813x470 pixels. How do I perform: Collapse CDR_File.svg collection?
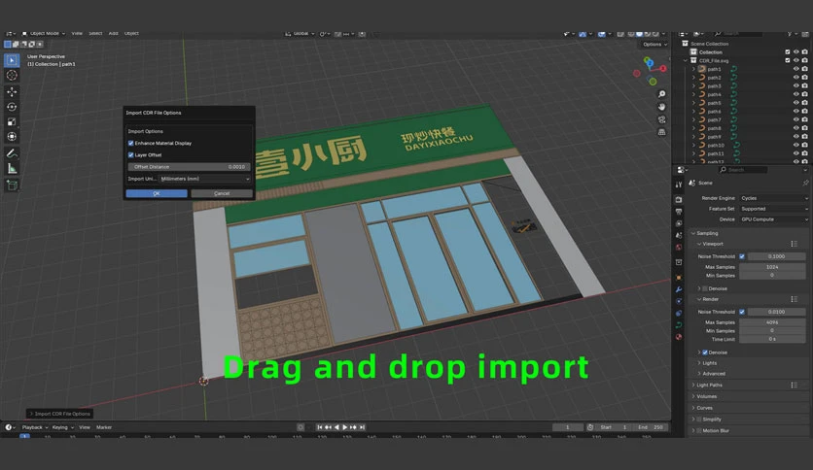click(x=686, y=60)
